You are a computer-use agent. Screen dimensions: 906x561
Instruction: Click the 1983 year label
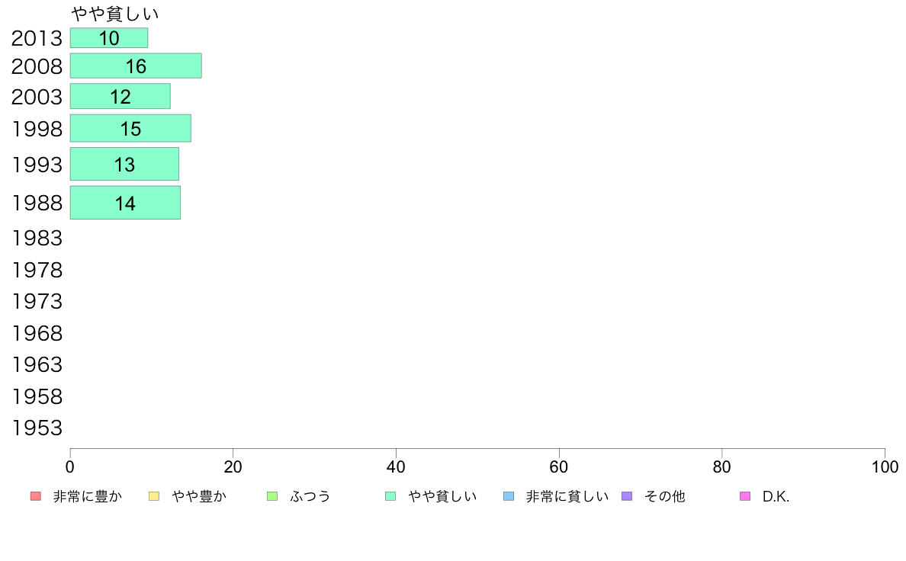[37, 238]
